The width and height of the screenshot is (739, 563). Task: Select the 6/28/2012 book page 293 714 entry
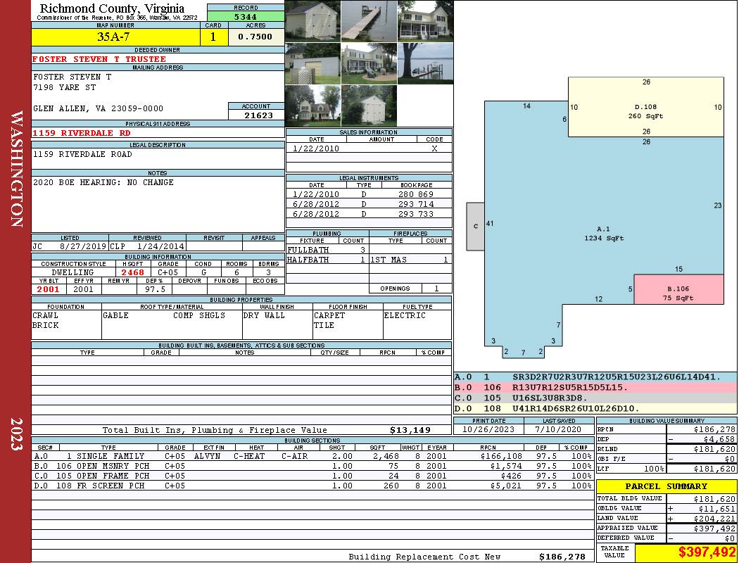[369, 204]
